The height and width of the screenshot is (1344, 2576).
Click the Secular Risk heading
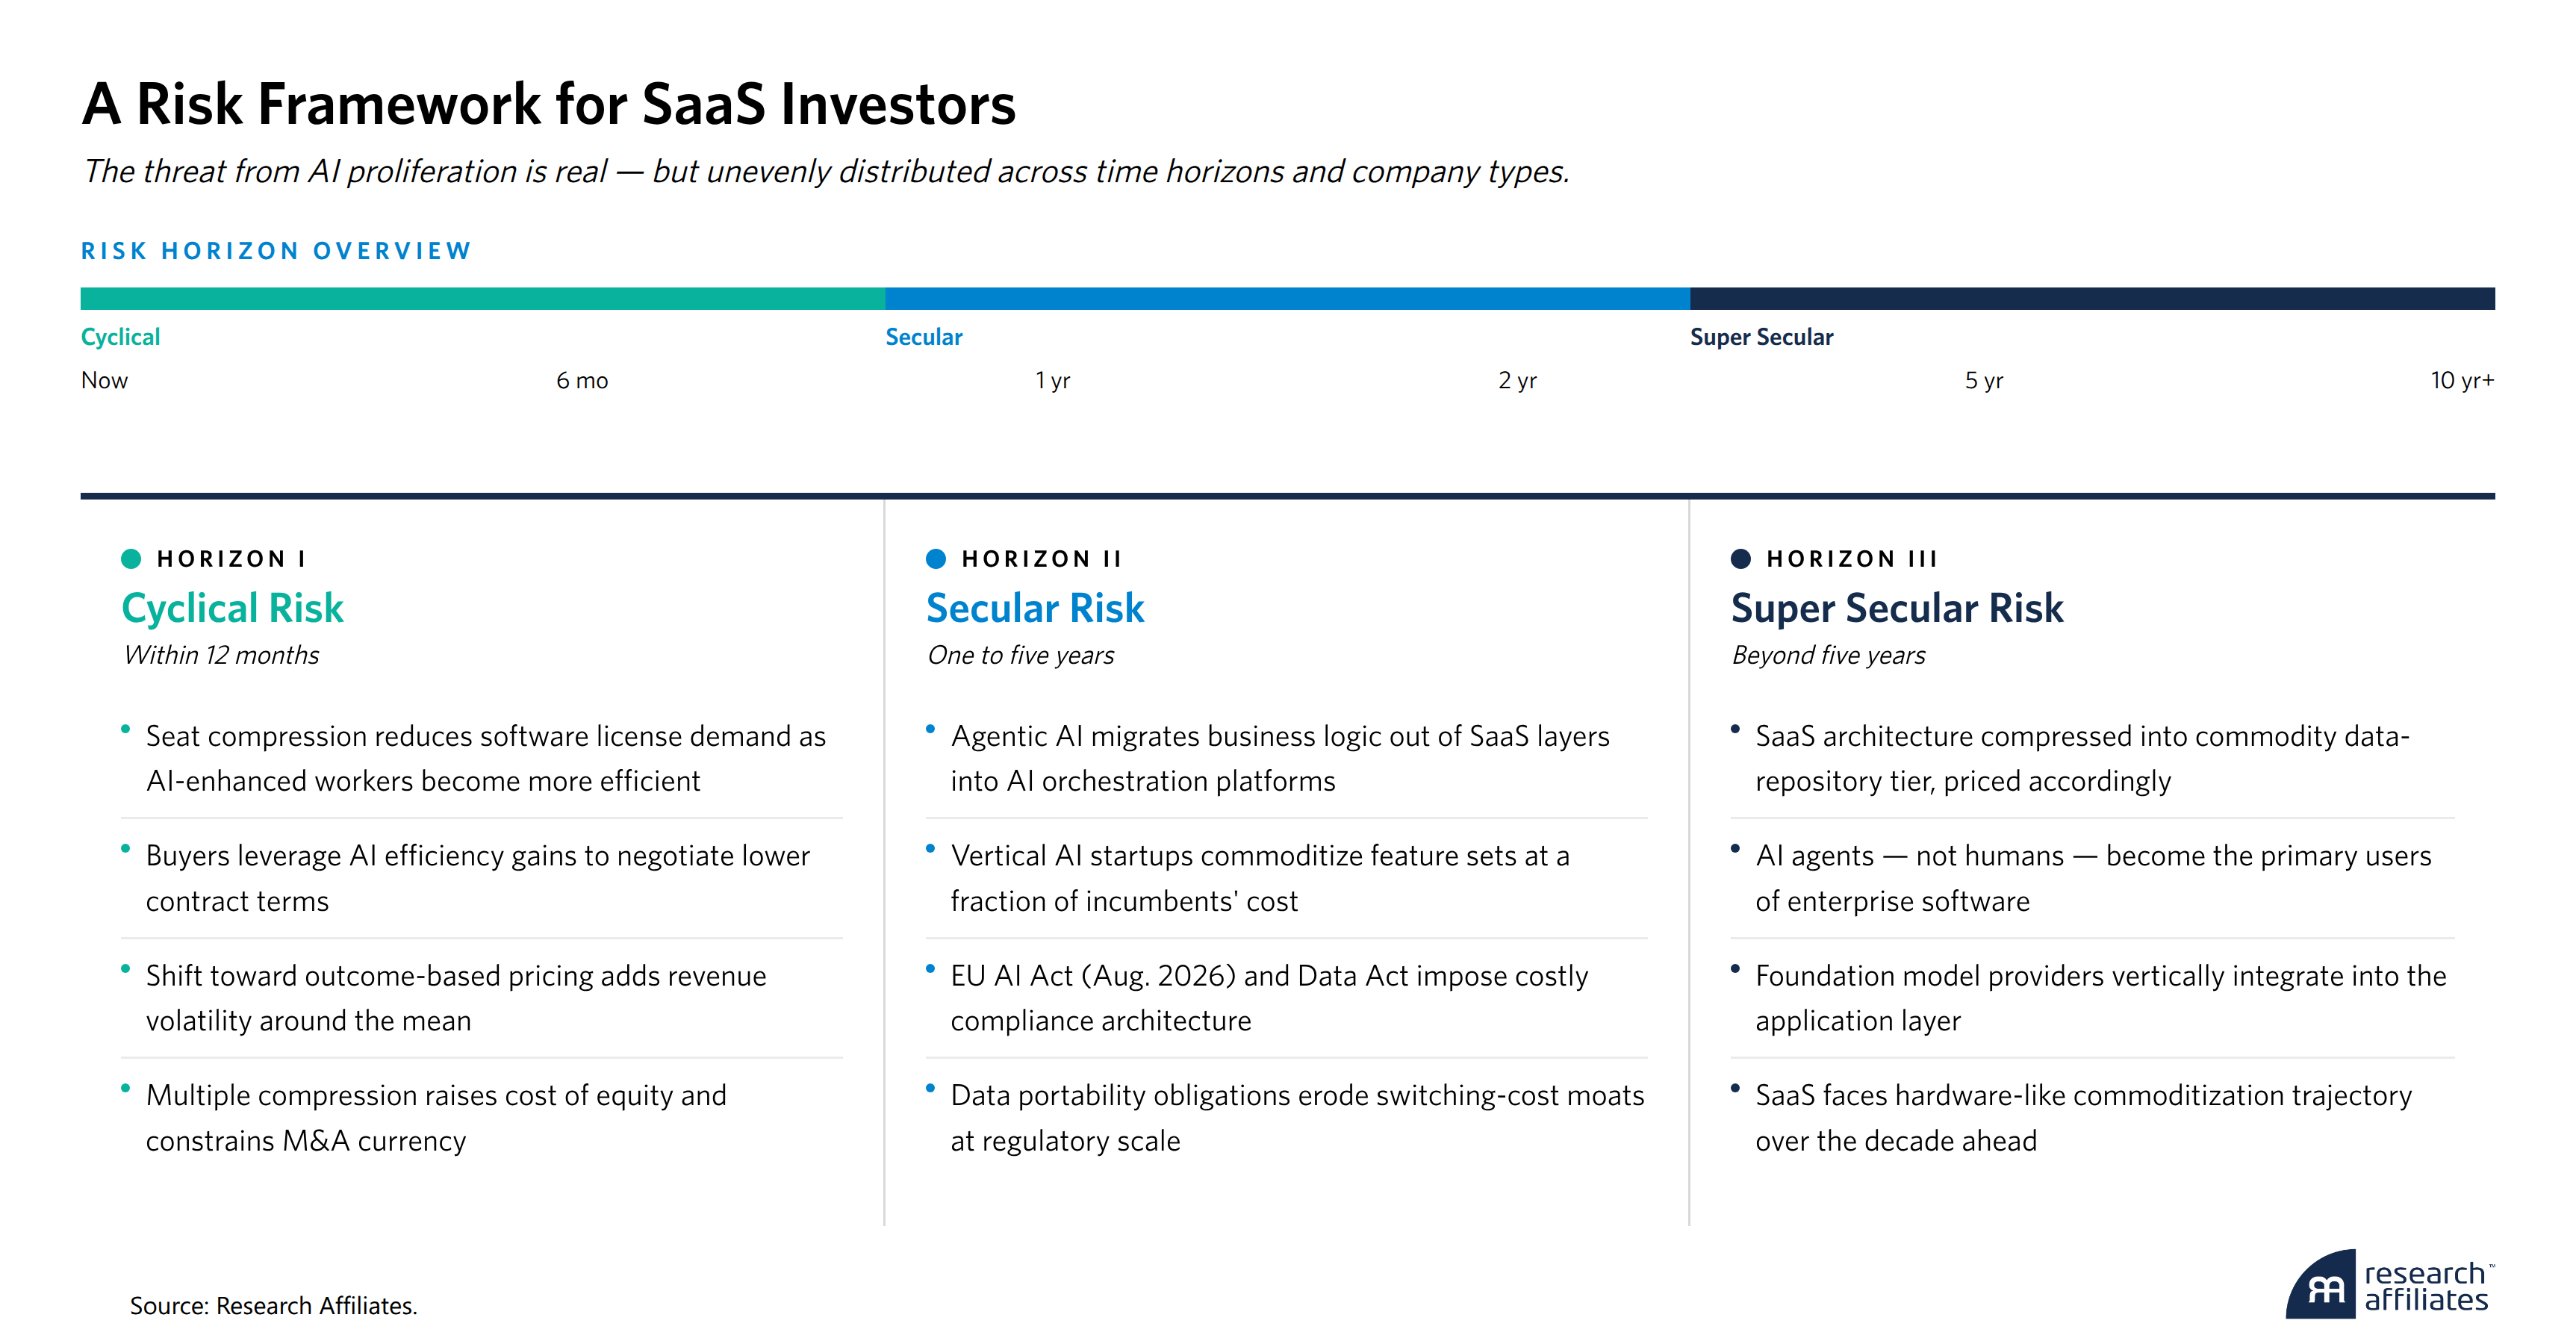pos(1035,608)
